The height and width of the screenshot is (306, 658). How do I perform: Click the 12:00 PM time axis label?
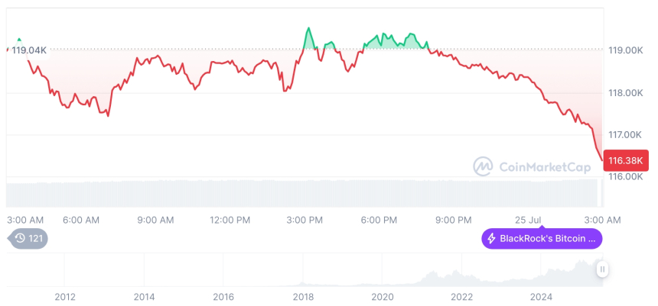pyautogui.click(x=230, y=220)
